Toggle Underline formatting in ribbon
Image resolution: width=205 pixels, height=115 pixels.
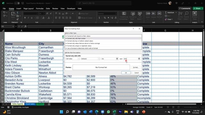(x=32, y=18)
